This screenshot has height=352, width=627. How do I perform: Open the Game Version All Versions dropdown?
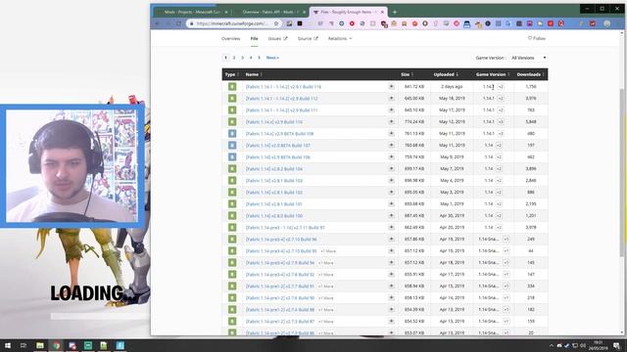[528, 58]
